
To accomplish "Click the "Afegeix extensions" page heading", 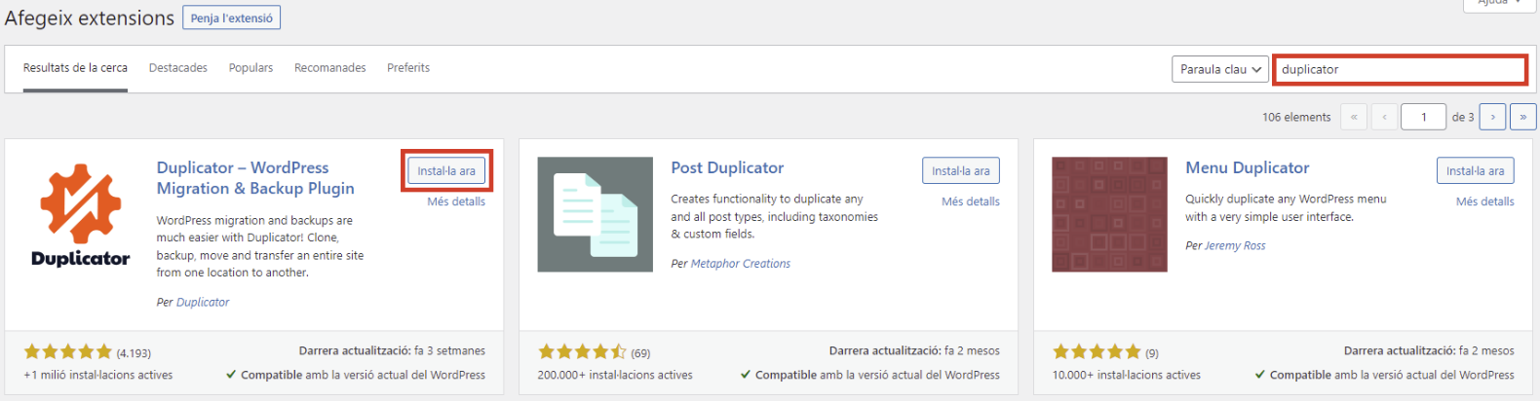I will pos(90,18).
